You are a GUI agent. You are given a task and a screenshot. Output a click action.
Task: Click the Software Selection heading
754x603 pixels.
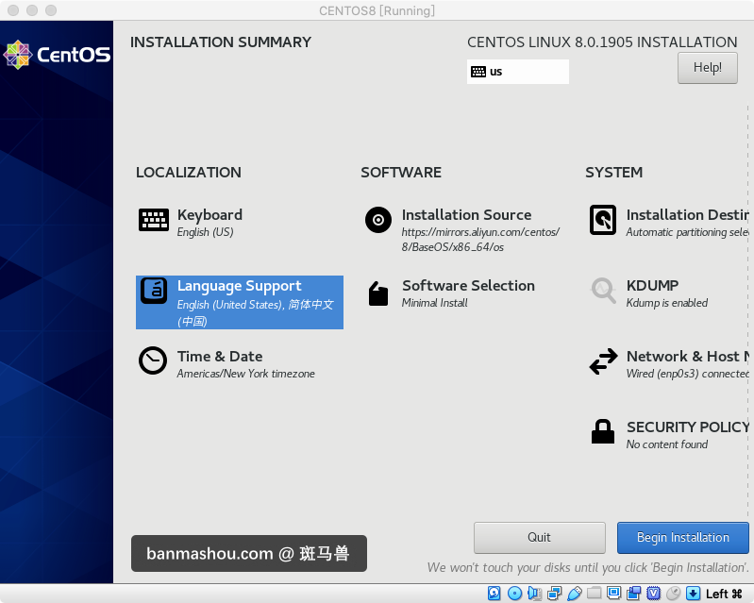[468, 286]
